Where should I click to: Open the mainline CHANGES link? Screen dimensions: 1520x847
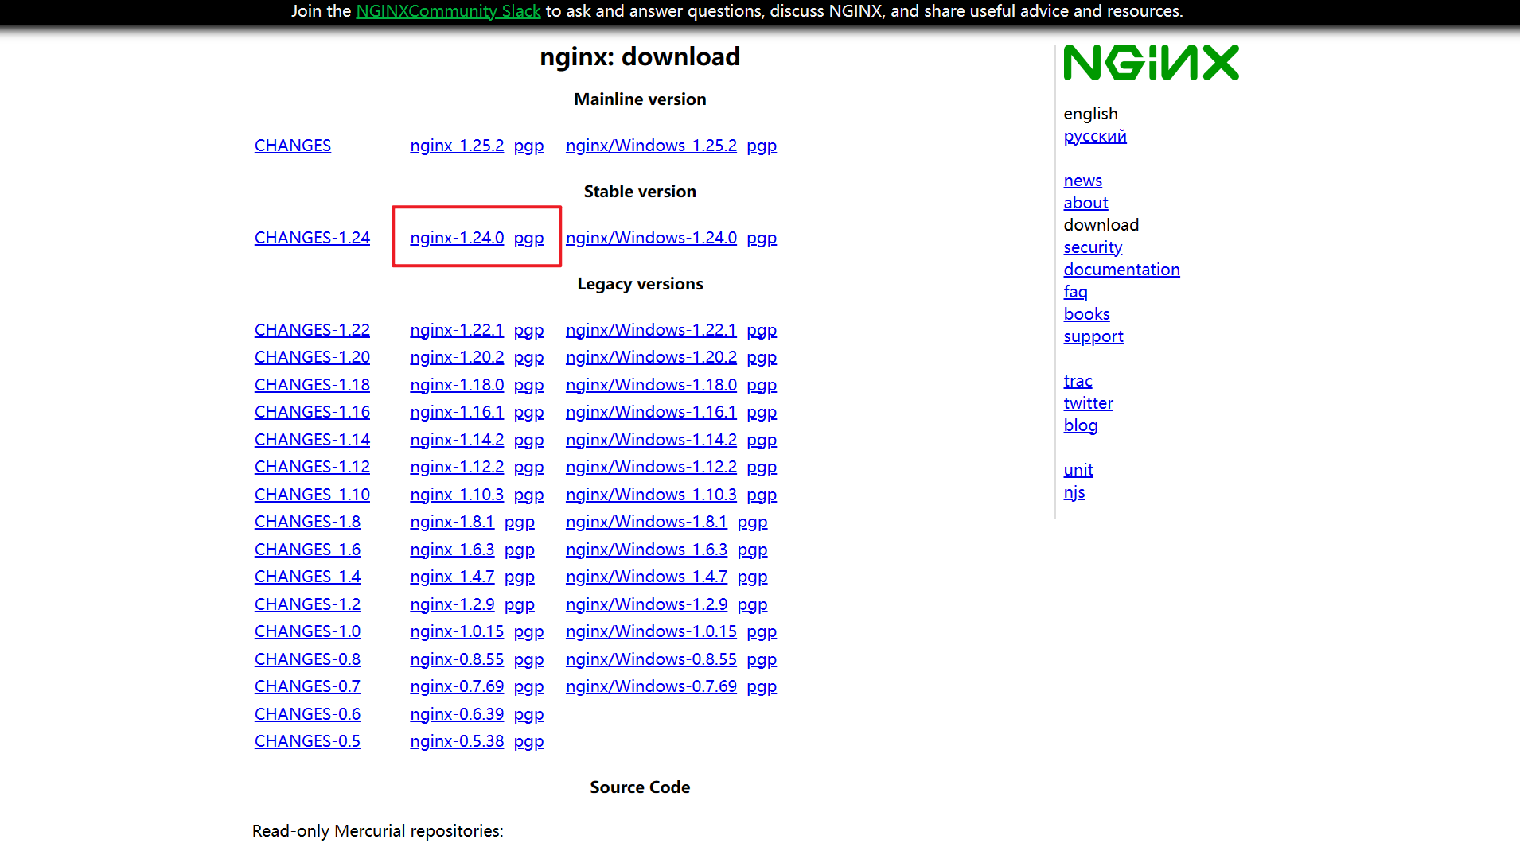click(x=292, y=146)
